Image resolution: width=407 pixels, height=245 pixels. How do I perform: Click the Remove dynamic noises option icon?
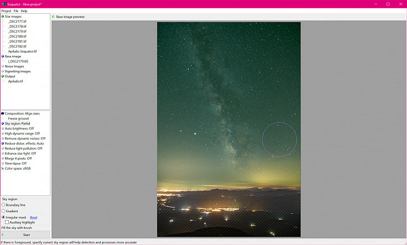[3, 138]
